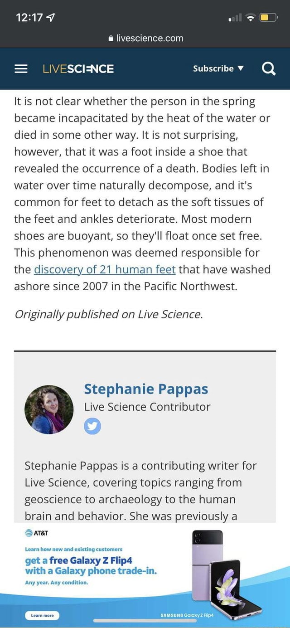Click the Stephanie Pappas author name
The width and height of the screenshot is (290, 628).
[x=146, y=389]
